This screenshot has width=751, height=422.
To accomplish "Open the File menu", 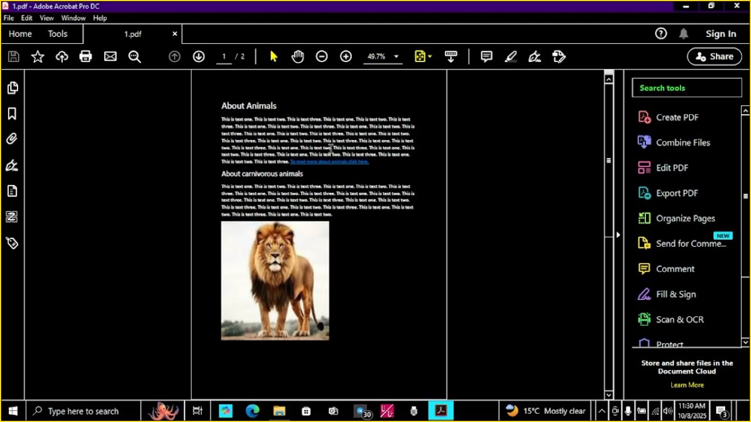I will pyautogui.click(x=9, y=18).
